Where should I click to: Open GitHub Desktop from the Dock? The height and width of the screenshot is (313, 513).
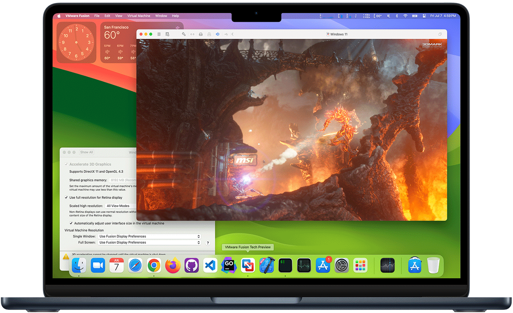[x=192, y=266]
